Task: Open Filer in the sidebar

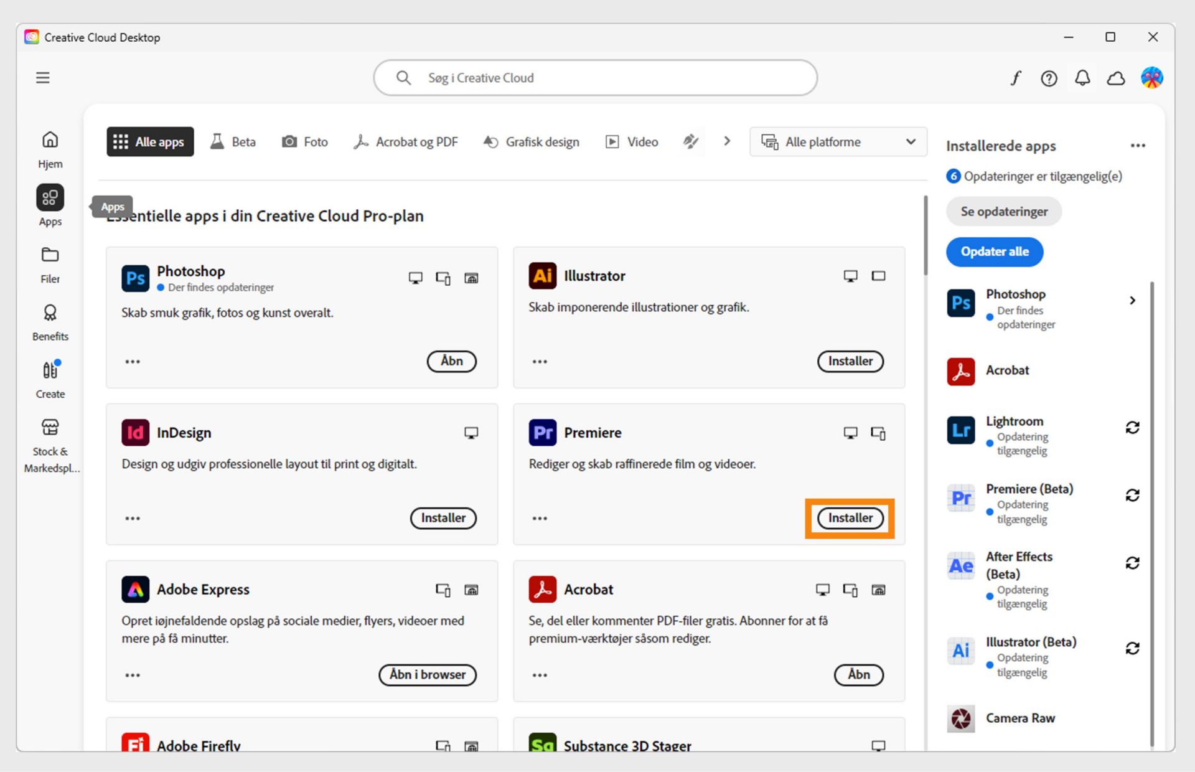Action: pyautogui.click(x=50, y=265)
